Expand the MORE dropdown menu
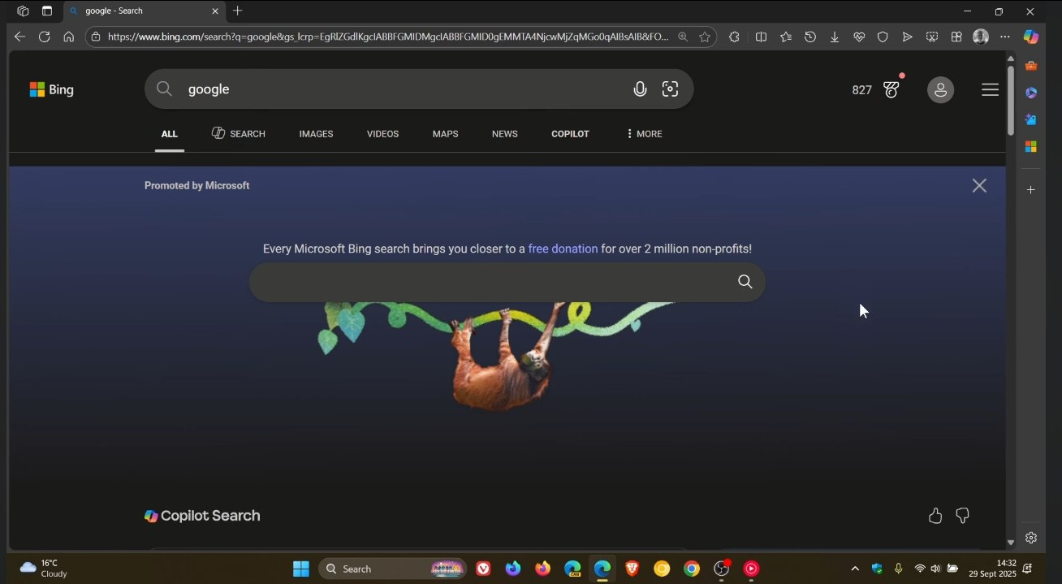The height and width of the screenshot is (584, 1062). pos(645,134)
